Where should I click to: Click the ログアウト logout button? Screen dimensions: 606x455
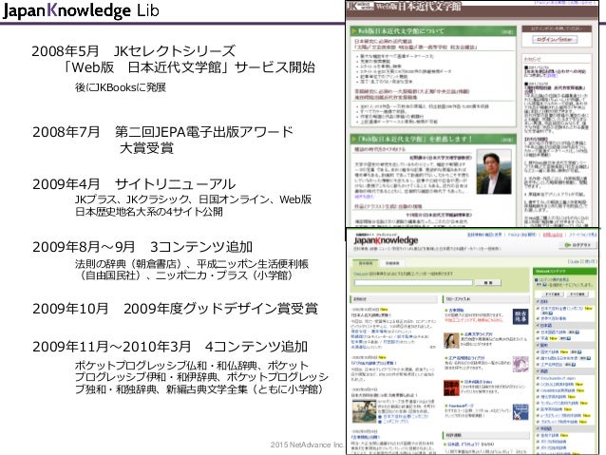pos(578,245)
